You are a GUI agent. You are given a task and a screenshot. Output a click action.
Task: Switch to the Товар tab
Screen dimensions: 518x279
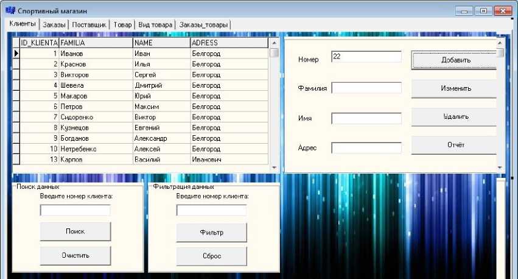(x=122, y=25)
